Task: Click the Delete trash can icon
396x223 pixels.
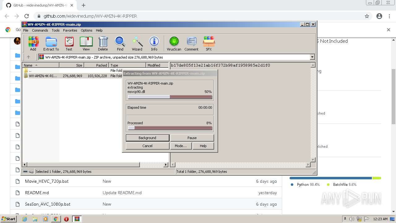Action: tap(103, 44)
